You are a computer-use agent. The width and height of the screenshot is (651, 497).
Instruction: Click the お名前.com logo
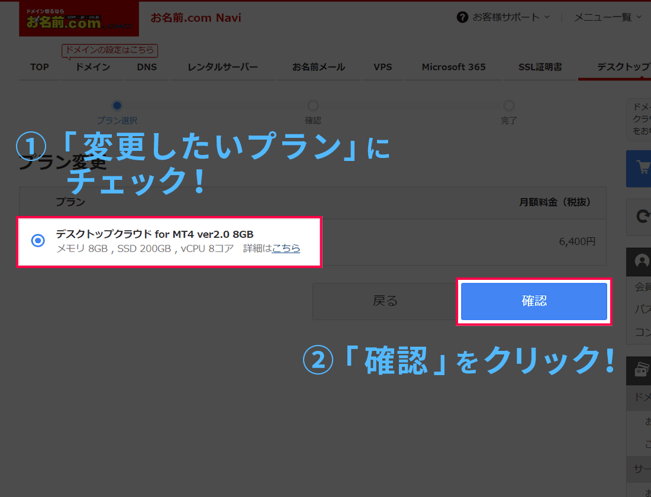[x=79, y=19]
